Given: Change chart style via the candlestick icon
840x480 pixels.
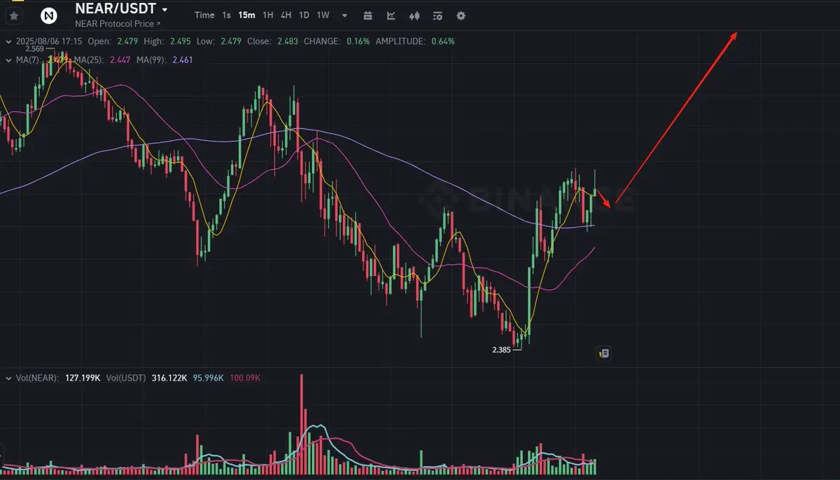Looking at the screenshot, I should [414, 15].
